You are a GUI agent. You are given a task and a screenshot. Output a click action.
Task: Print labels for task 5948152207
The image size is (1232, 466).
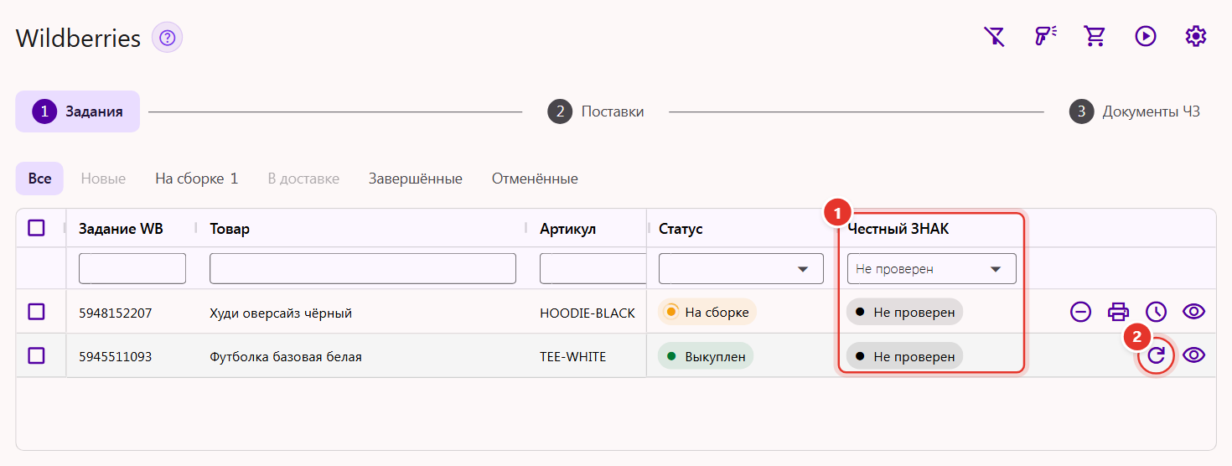click(x=1119, y=312)
